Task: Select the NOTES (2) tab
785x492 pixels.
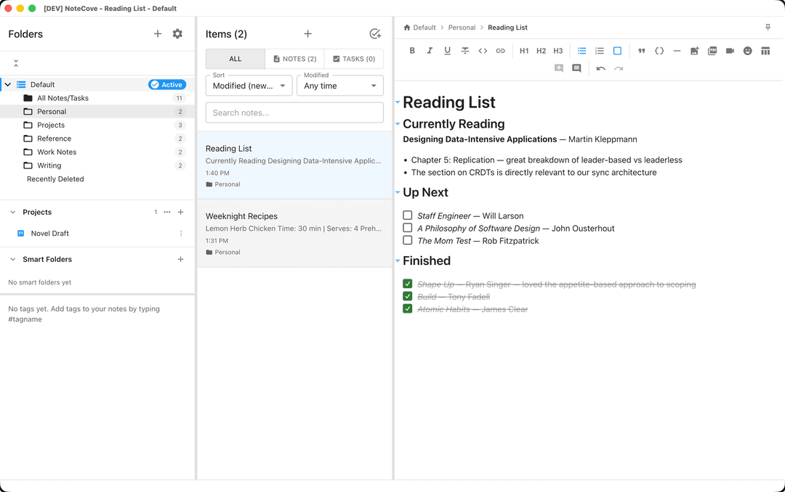Action: [x=294, y=58]
